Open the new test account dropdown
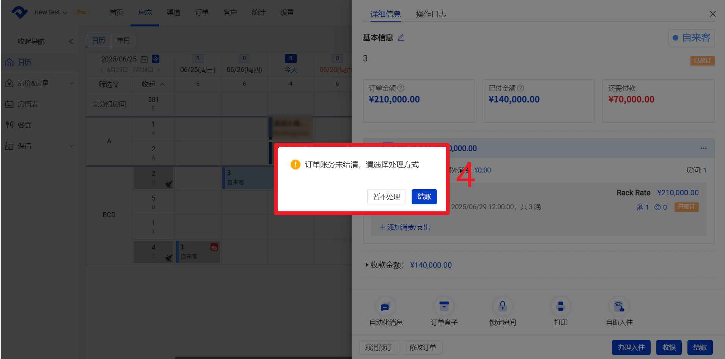725x359 pixels. point(51,13)
